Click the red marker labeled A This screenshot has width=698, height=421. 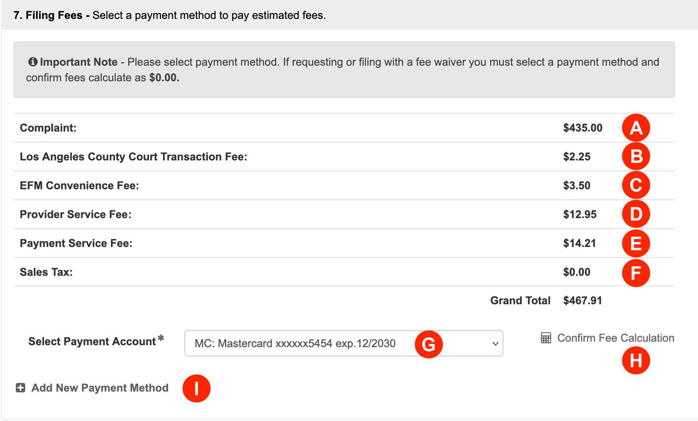click(636, 128)
